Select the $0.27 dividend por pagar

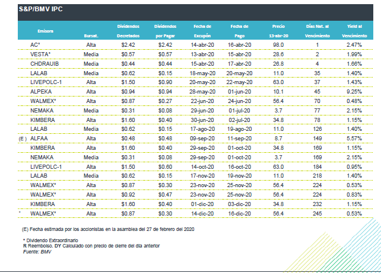point(165,101)
